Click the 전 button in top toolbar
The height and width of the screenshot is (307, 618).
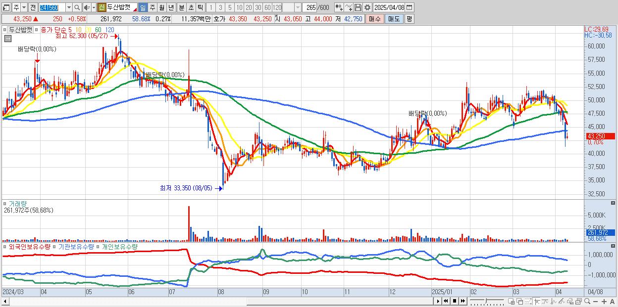tap(33, 7)
